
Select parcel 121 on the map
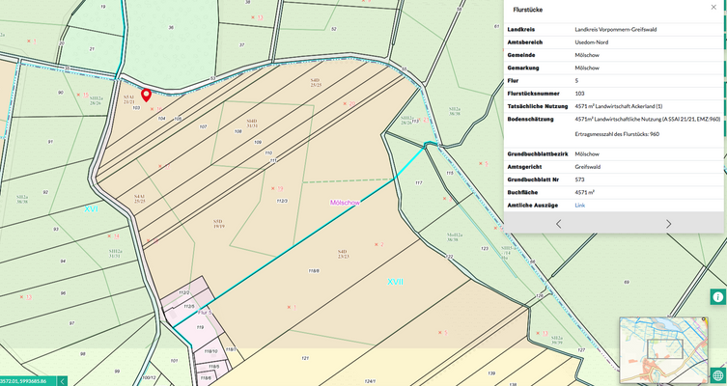pyautogui.click(x=305, y=358)
